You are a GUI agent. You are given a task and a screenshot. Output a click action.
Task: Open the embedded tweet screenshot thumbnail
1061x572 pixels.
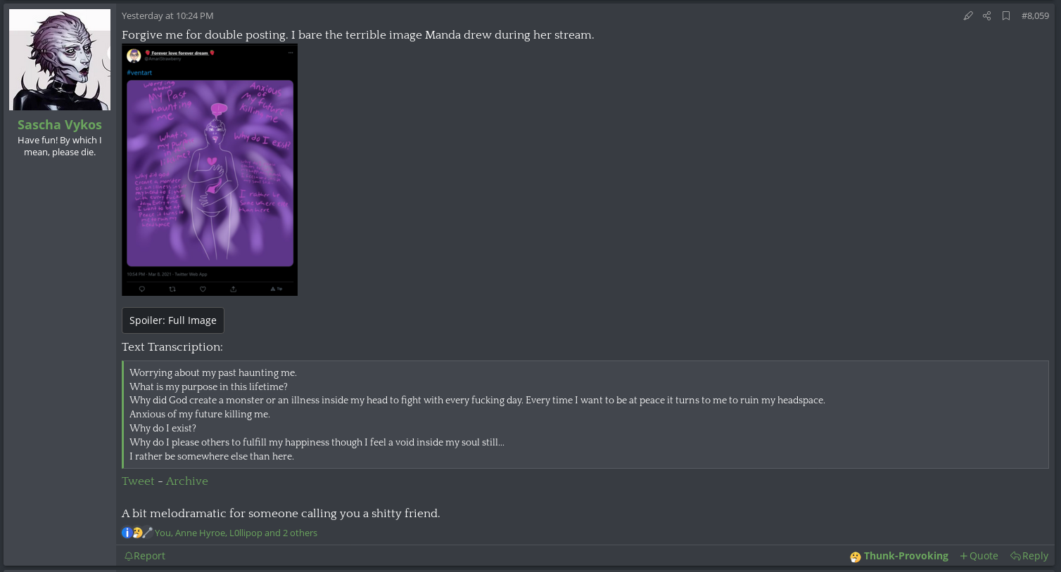[210, 170]
